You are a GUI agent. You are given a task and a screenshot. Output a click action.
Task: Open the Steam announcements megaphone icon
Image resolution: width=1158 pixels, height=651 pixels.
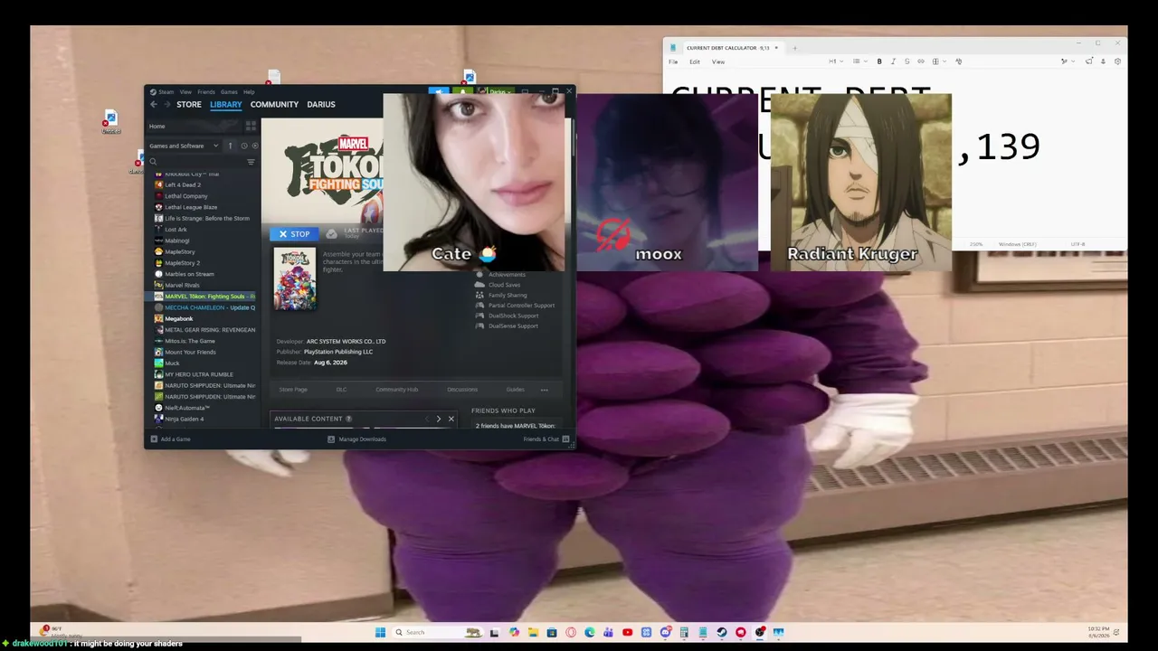[x=439, y=91]
